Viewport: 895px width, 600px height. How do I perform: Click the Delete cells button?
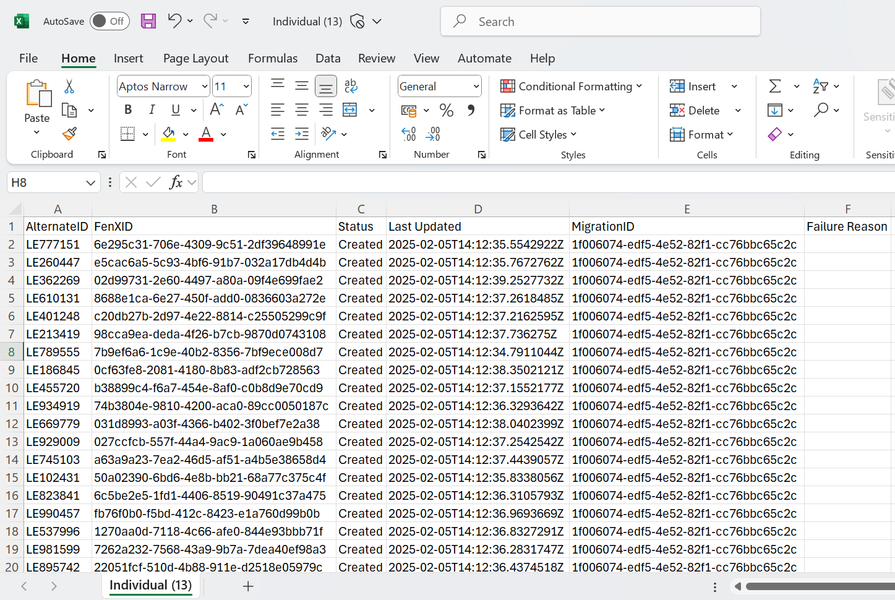click(x=695, y=111)
